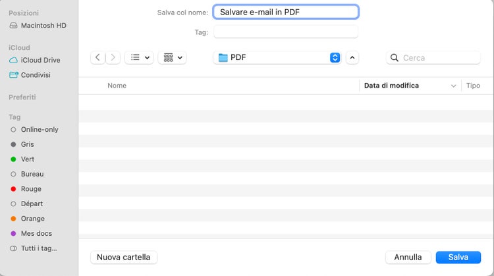This screenshot has width=494, height=276.
Task: Select the purple Mes docs tag
Action: (x=36, y=233)
